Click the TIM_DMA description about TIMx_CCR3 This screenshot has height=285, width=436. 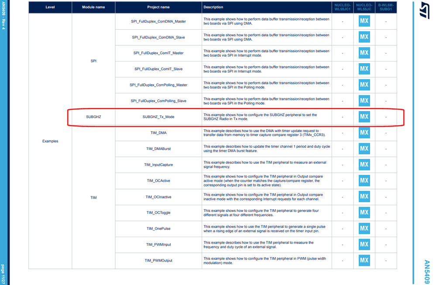[x=264, y=133]
